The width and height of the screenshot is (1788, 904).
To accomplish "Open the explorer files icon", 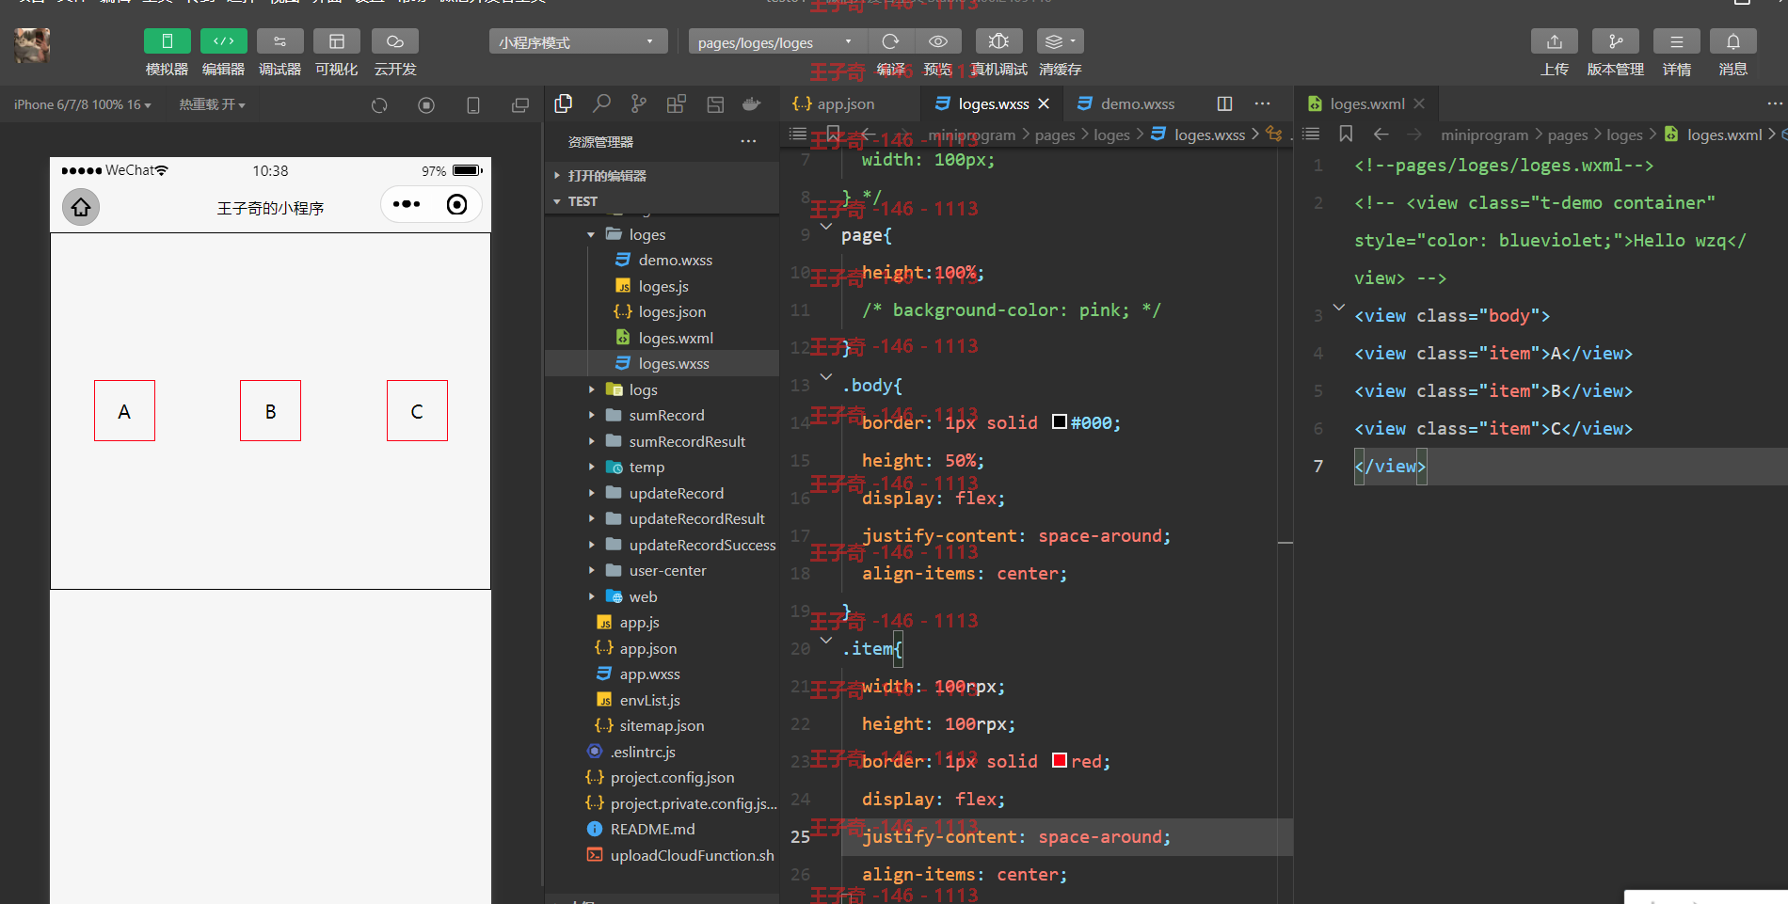I will click(x=564, y=103).
